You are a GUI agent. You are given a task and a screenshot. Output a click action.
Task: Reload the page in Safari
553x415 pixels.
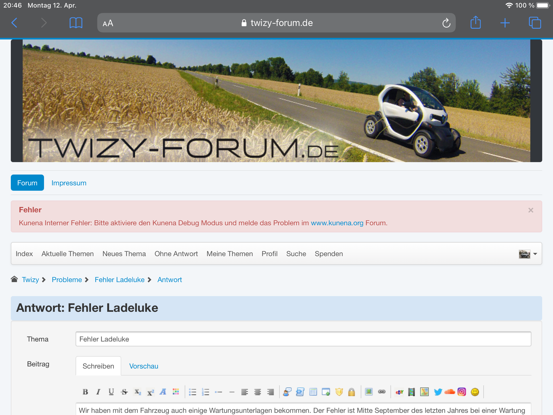tap(446, 23)
